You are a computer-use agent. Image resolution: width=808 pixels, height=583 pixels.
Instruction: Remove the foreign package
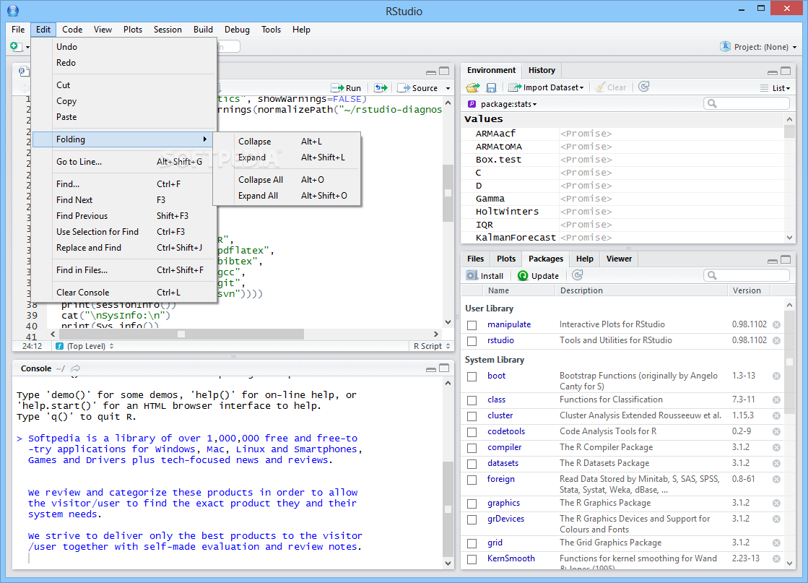(x=776, y=480)
